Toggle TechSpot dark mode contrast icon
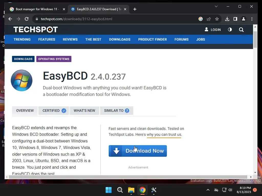Image resolution: width=262 pixels, height=196 pixels. click(230, 30)
